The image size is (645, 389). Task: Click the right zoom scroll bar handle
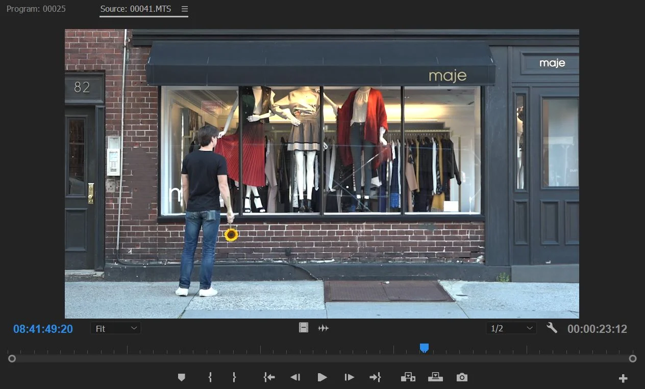(633, 359)
